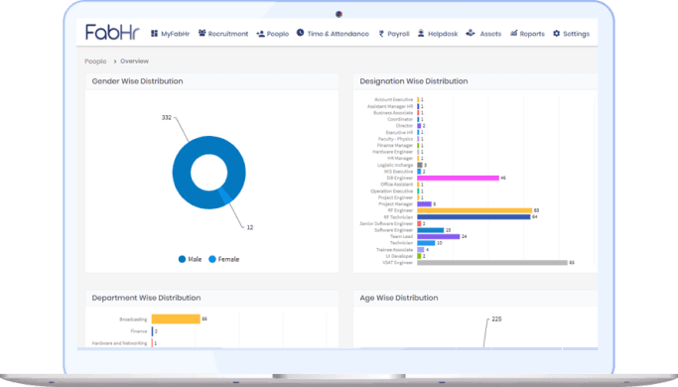Click the MIS Executive label
Viewport: 678px width, 387px height.
[398, 172]
